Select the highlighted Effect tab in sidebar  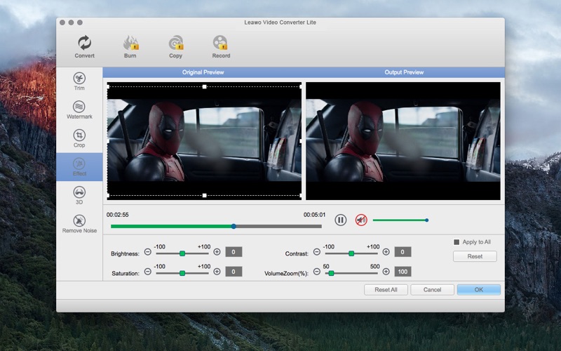(79, 167)
